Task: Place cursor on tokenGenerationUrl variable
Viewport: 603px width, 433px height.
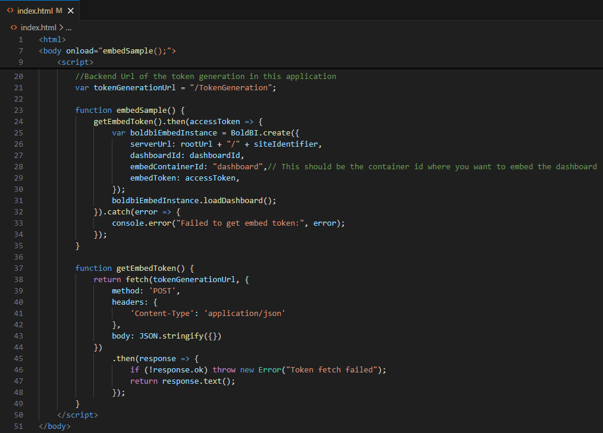Action: 137,87
